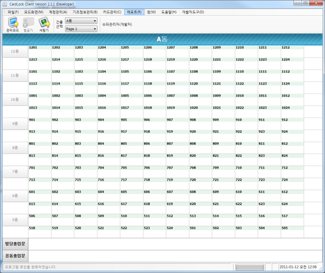The width and height of the screenshot is (325, 273).
Task: Open the building A동 dropdown
Action: pos(81,21)
